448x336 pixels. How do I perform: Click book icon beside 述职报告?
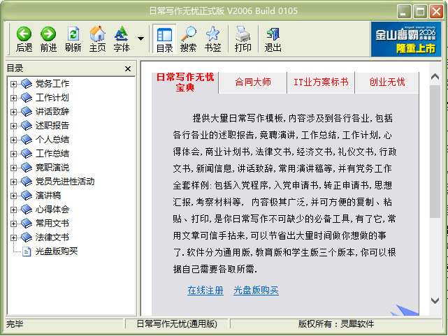pos(27,126)
